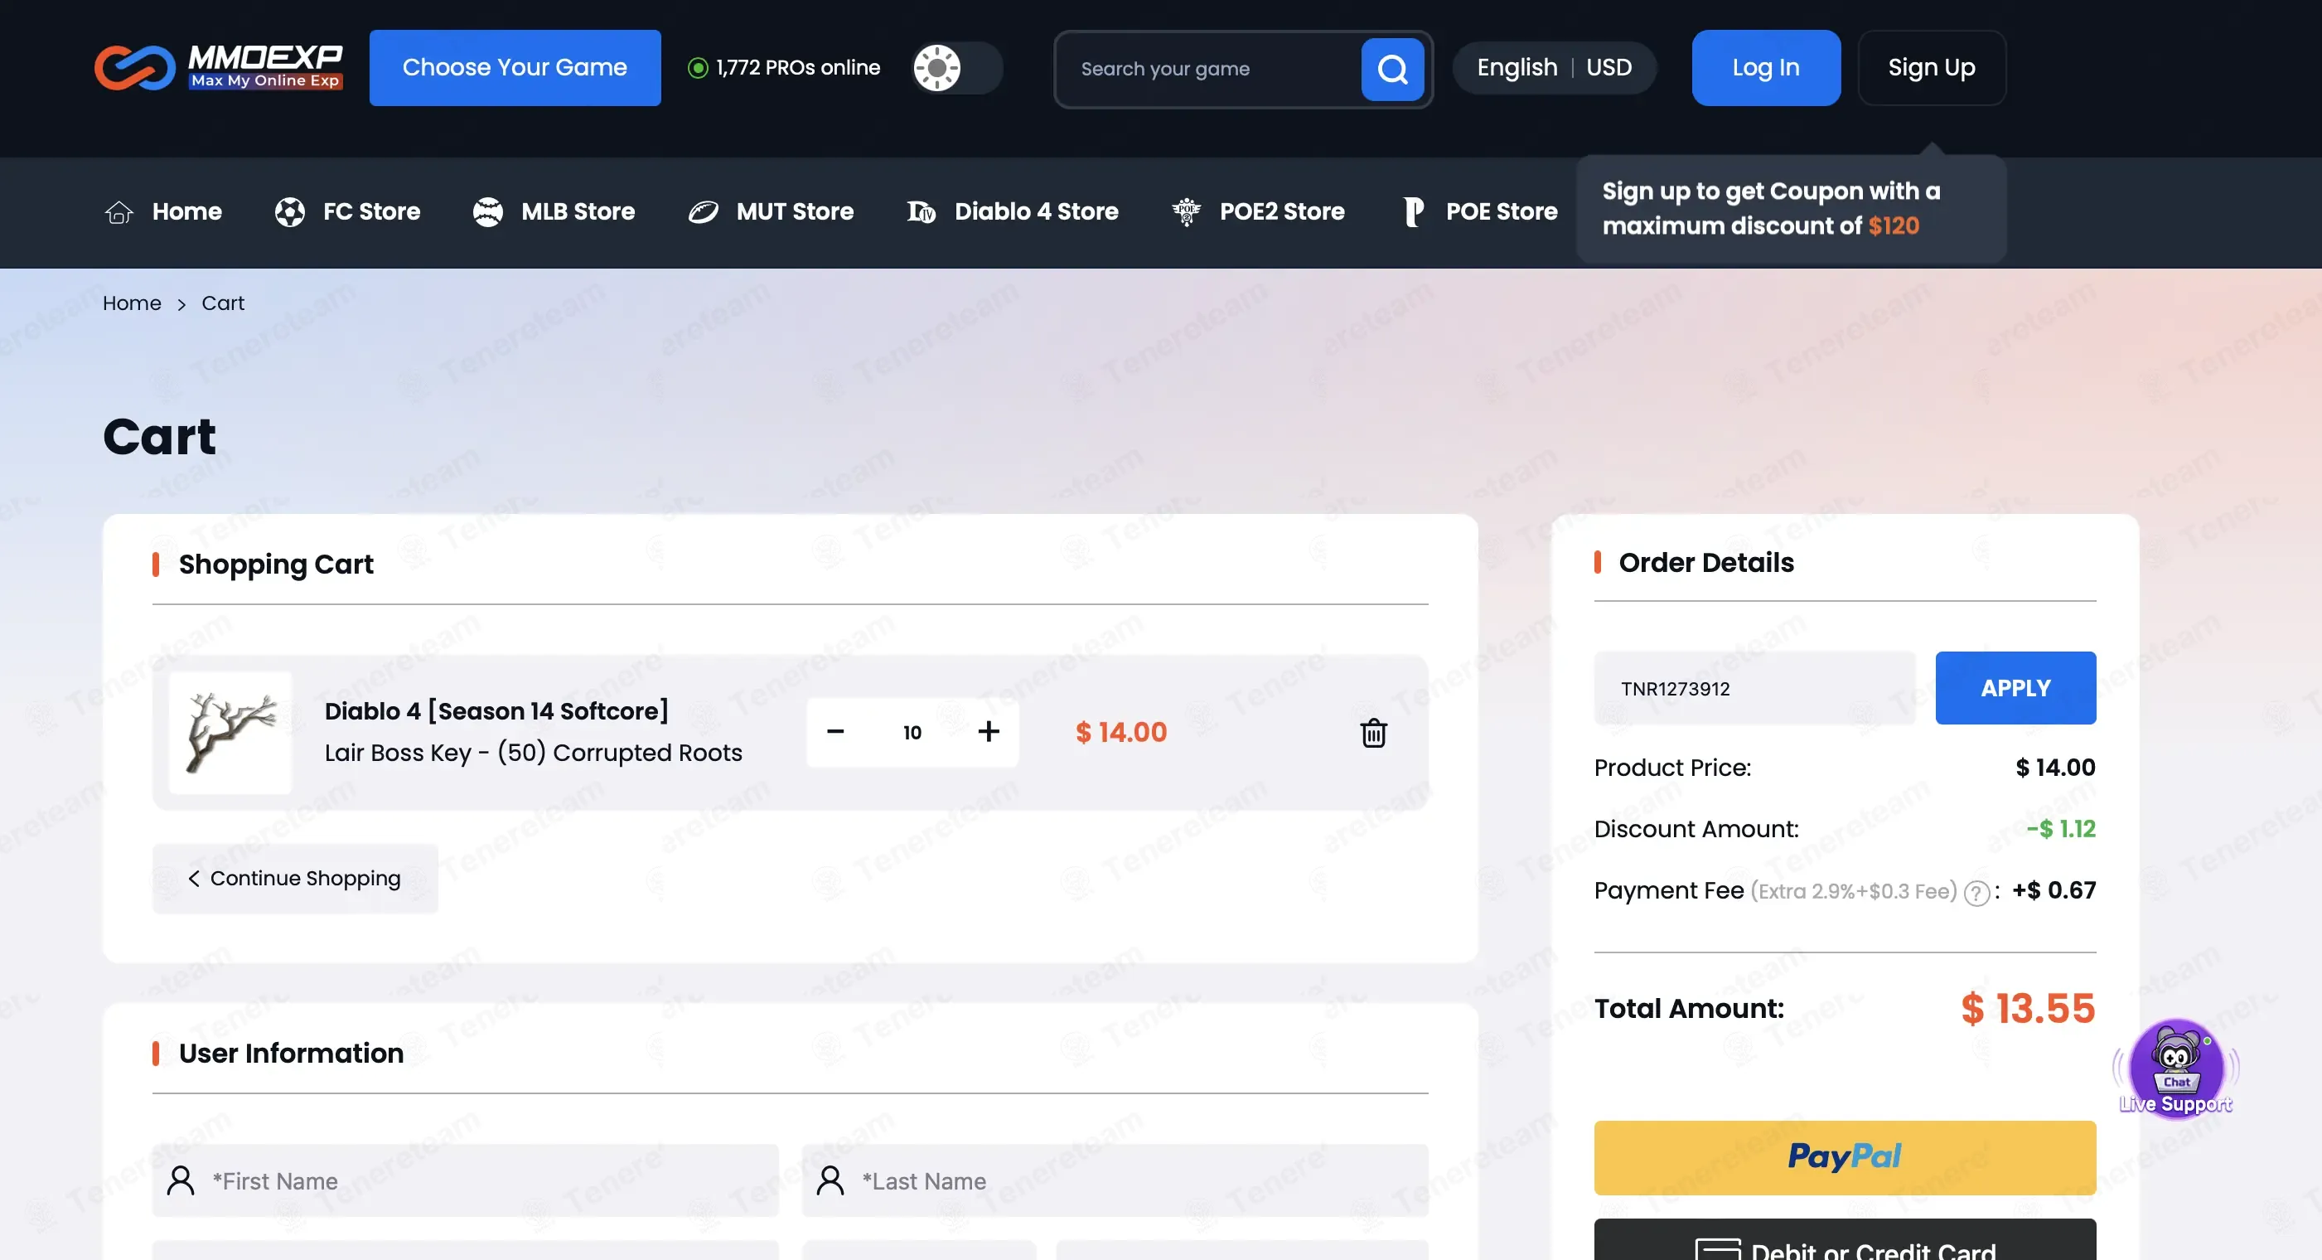Click the MLB Store baseball icon
The image size is (2322, 1260).
point(487,212)
